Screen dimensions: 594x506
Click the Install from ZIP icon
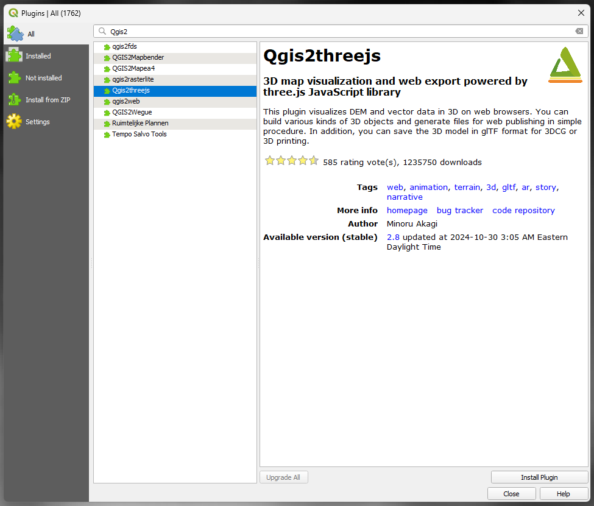click(14, 100)
